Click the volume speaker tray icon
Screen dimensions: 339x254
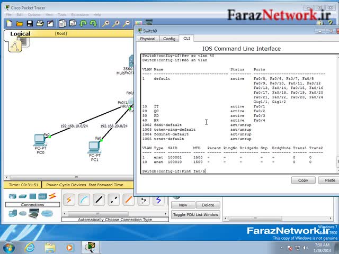pos(305,248)
